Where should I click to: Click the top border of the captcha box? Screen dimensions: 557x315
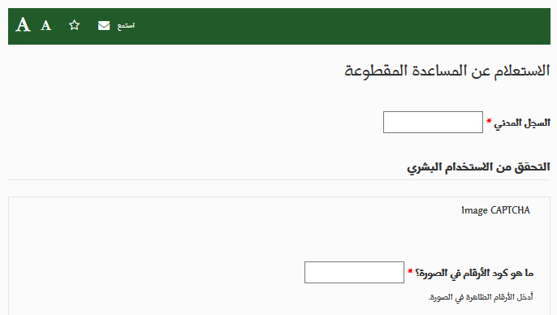click(279, 196)
